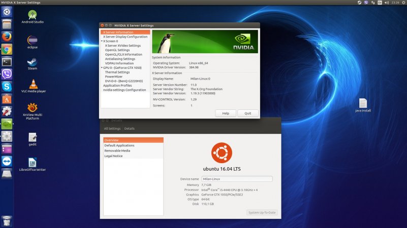Select Default Applications in Details sidebar
Screen dimensions: 407x228
(x=134, y=145)
